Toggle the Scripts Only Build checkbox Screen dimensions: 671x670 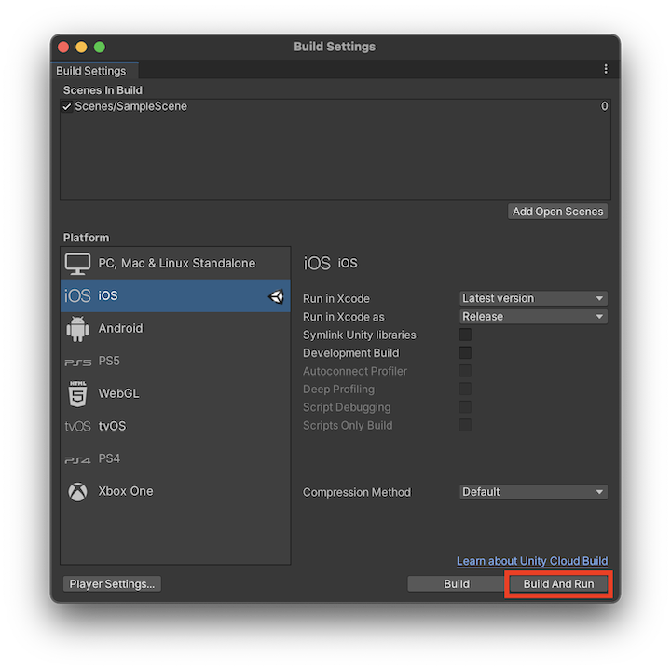point(465,425)
